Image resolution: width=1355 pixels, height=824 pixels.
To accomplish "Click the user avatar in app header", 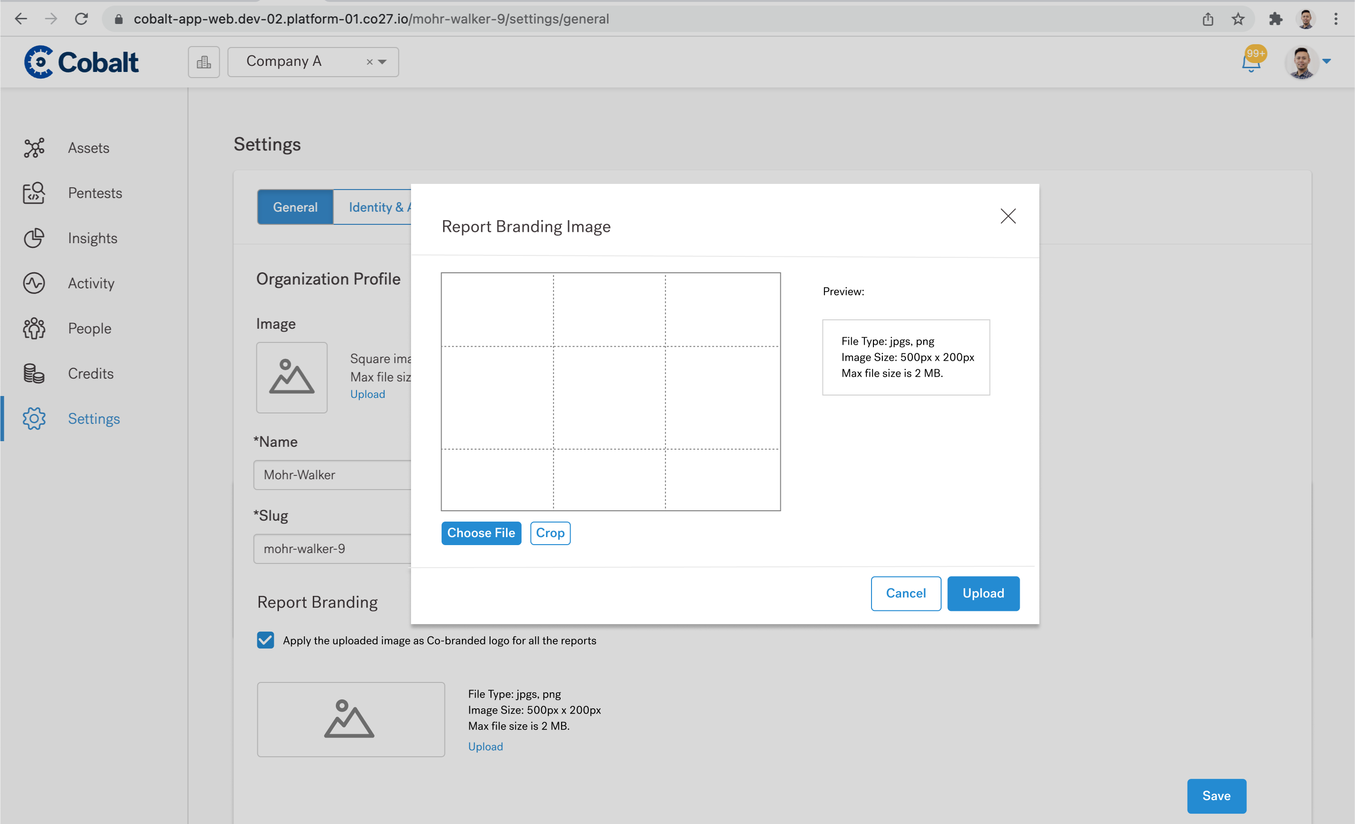I will click(1301, 62).
